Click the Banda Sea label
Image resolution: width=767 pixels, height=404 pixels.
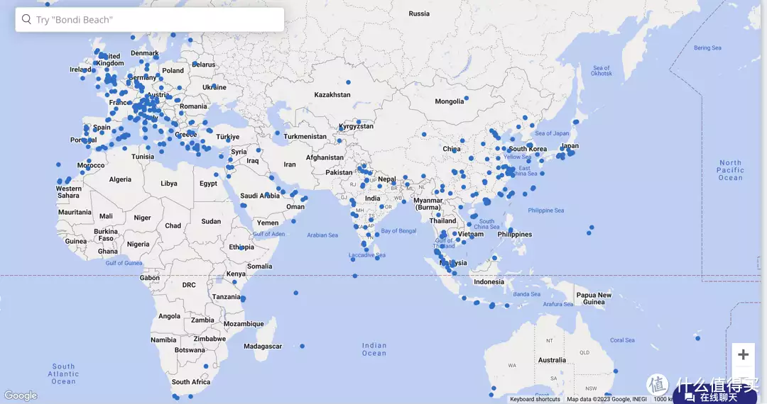pyautogui.click(x=526, y=294)
